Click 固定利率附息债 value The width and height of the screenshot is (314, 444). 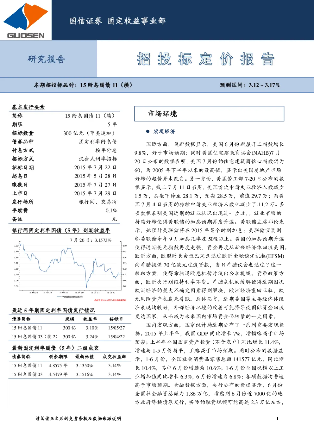[x=98, y=141]
